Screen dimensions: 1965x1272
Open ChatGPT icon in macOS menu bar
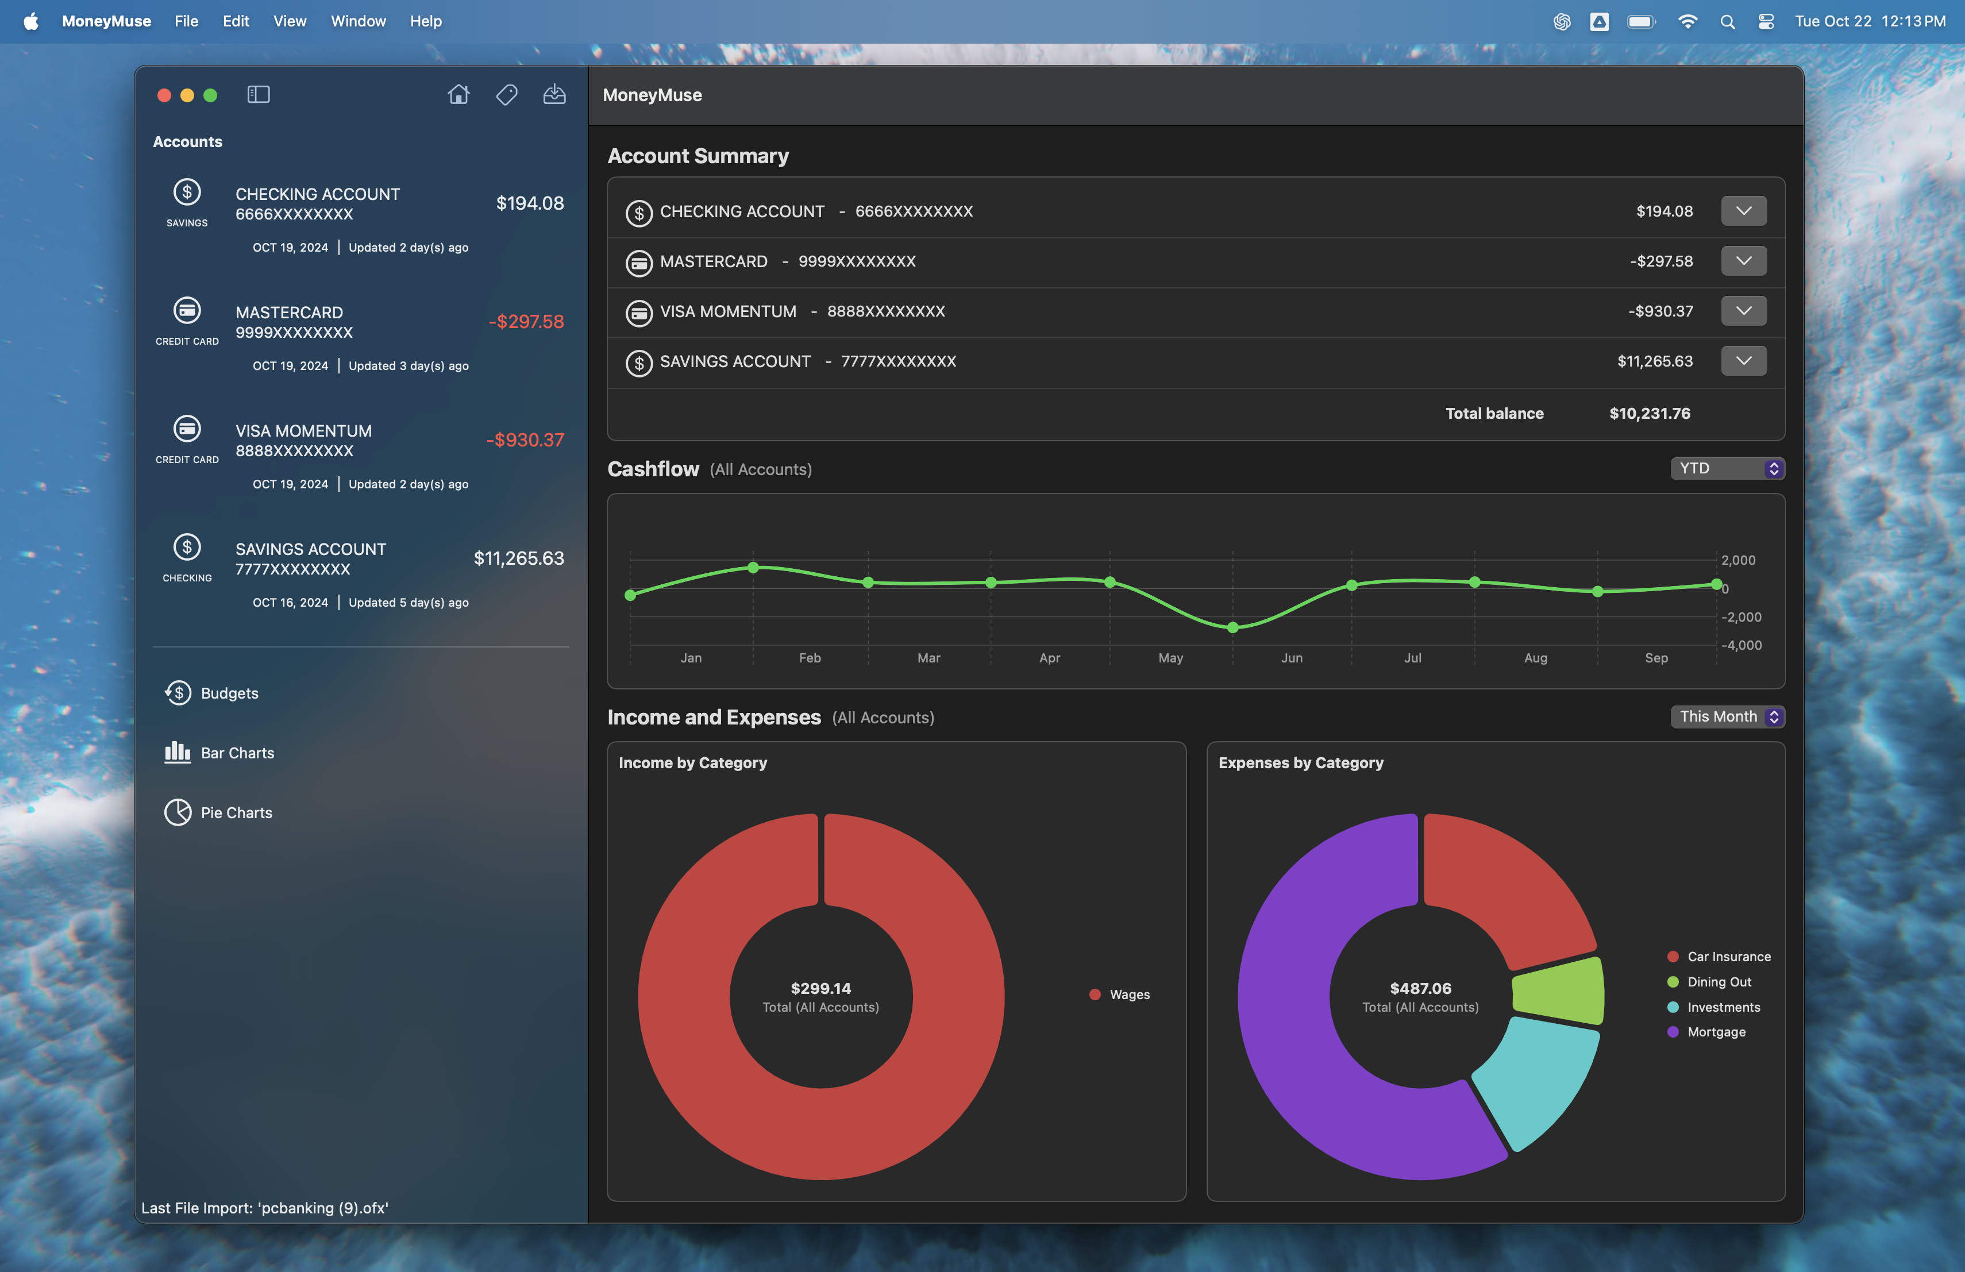[1561, 21]
